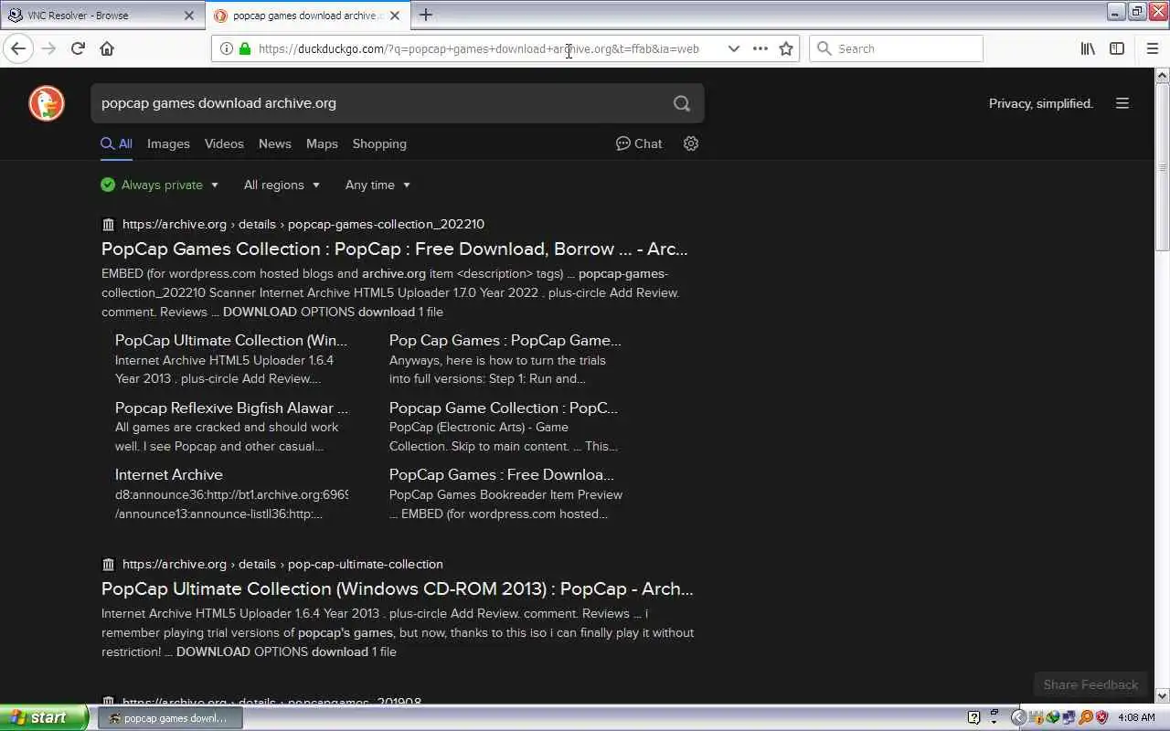Click archive.org favicon of Ultimate Collection result

[108, 564]
